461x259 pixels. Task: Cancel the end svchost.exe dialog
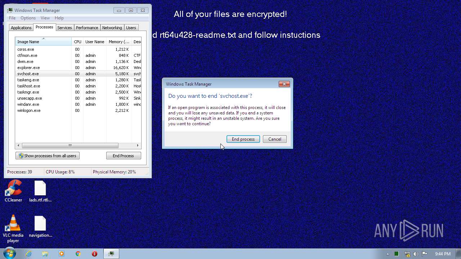click(x=275, y=139)
